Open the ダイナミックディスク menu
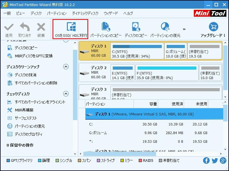Viewport: 229px width, 171px height. (x=85, y=14)
